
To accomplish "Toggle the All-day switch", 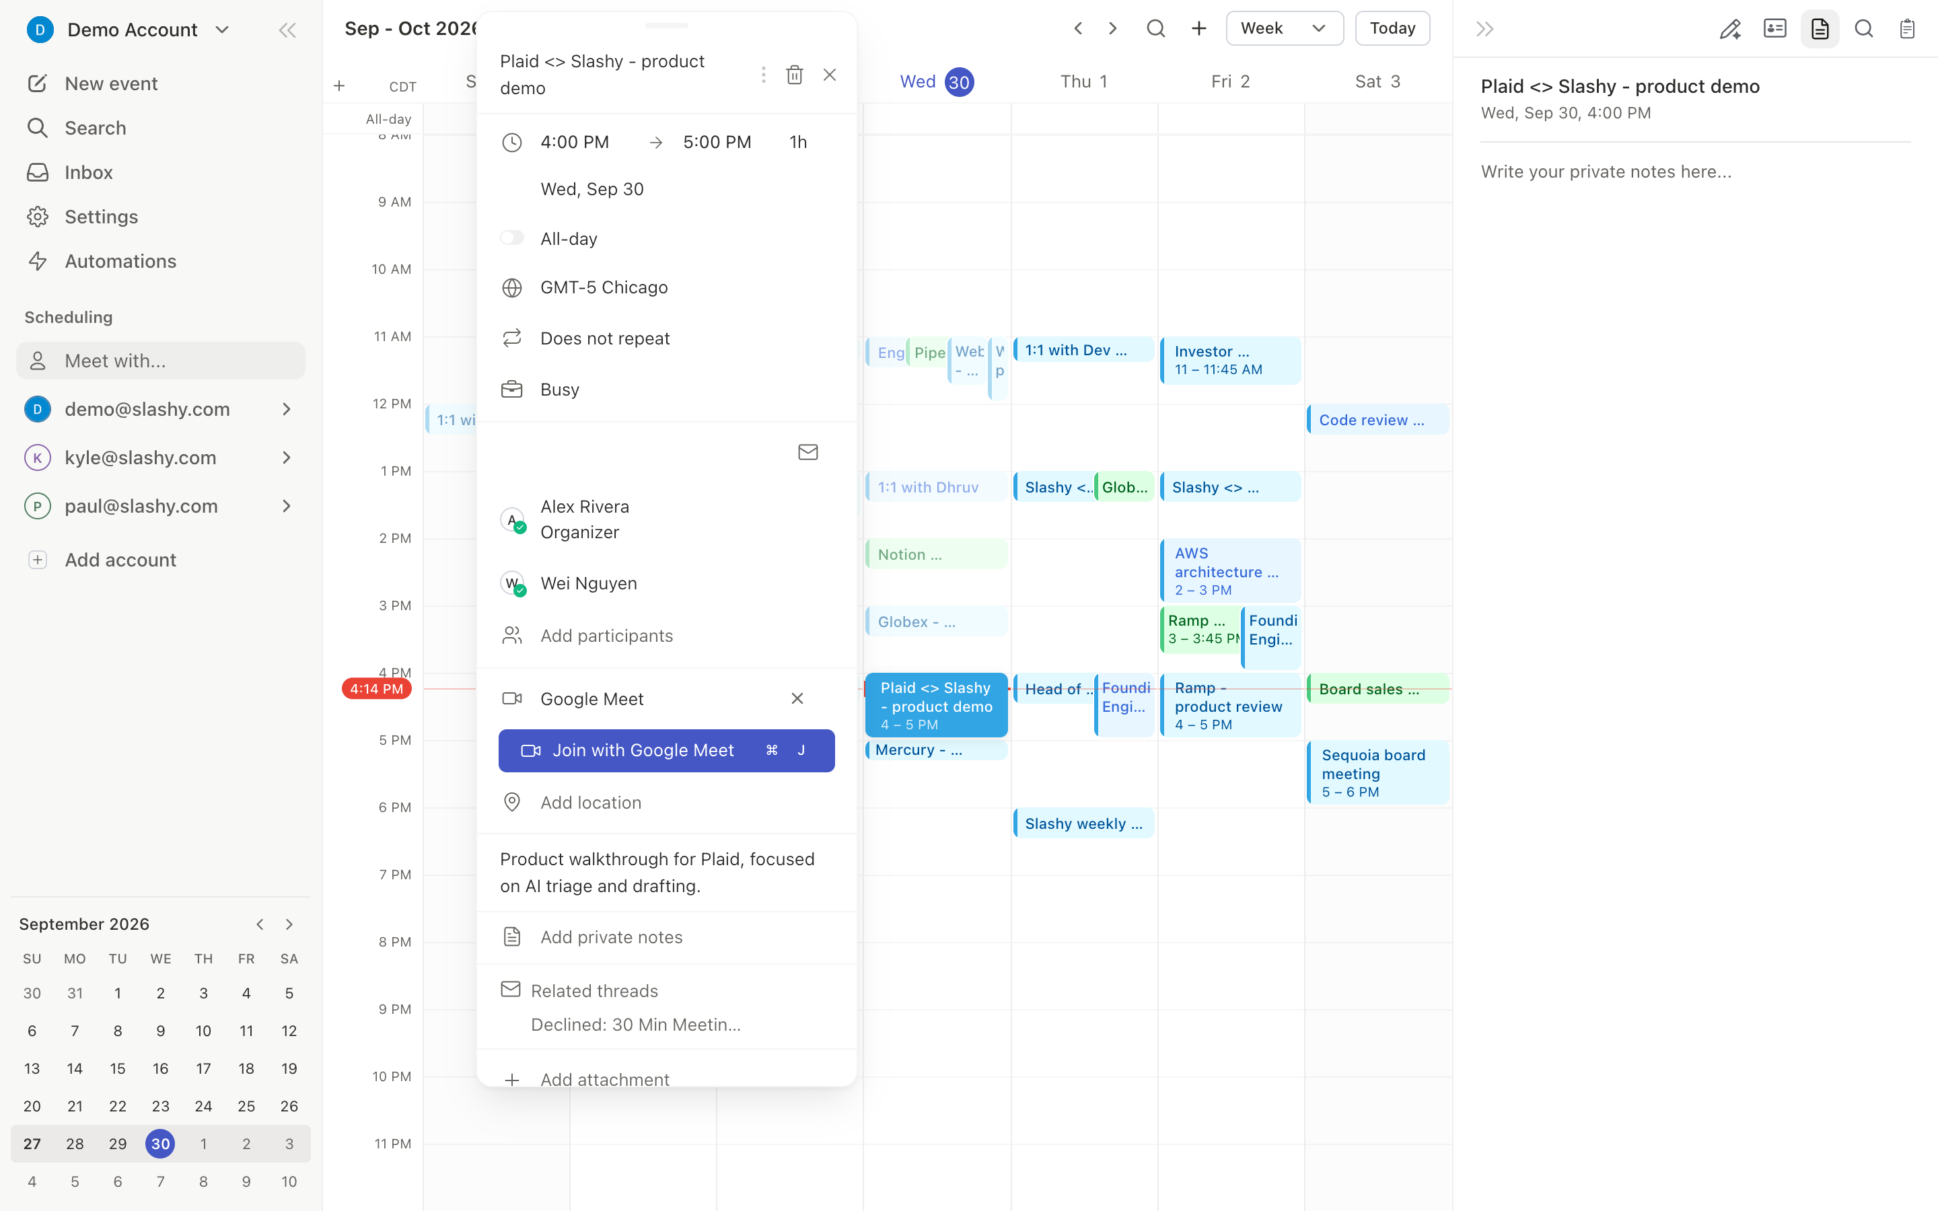I will tap(511, 238).
